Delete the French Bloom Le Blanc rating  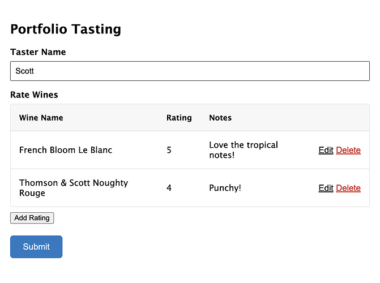pyautogui.click(x=348, y=150)
